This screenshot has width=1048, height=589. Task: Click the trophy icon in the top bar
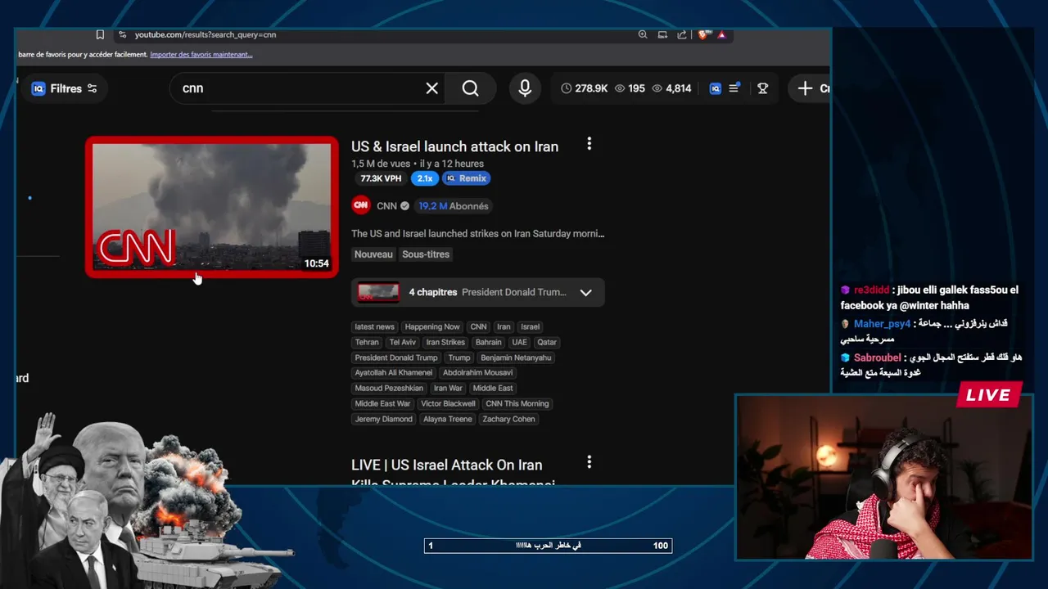(763, 88)
